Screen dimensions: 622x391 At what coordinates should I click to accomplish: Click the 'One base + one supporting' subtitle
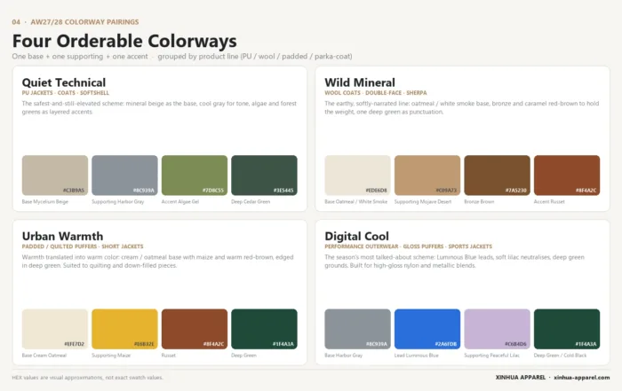point(182,56)
